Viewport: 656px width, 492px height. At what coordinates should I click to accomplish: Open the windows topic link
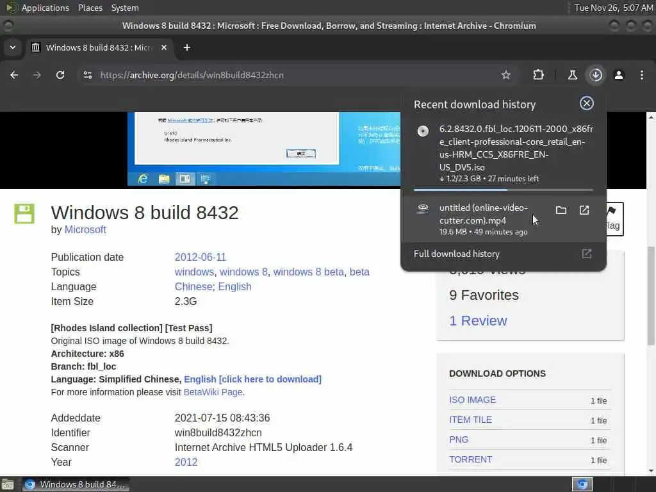pyautogui.click(x=194, y=272)
